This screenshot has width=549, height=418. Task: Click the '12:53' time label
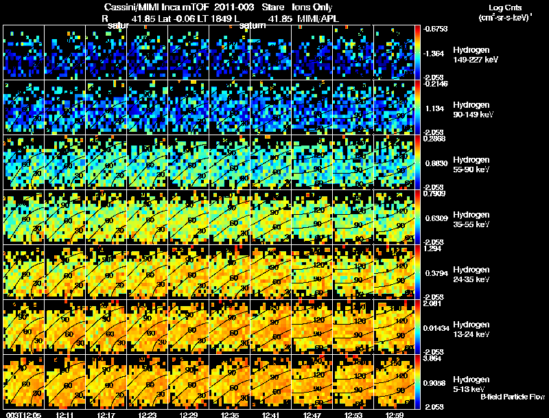coord(353,415)
